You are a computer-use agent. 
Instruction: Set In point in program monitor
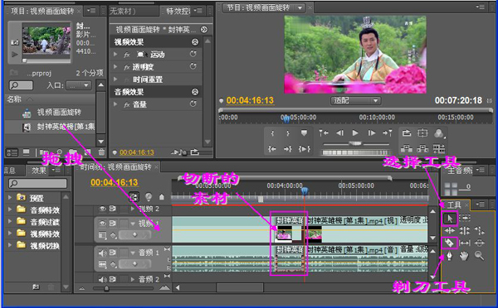pyautogui.click(x=272, y=133)
